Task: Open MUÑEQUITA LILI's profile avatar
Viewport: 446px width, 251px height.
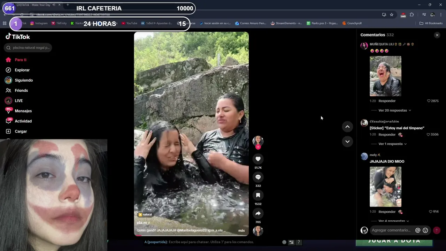Action: (x=364, y=46)
